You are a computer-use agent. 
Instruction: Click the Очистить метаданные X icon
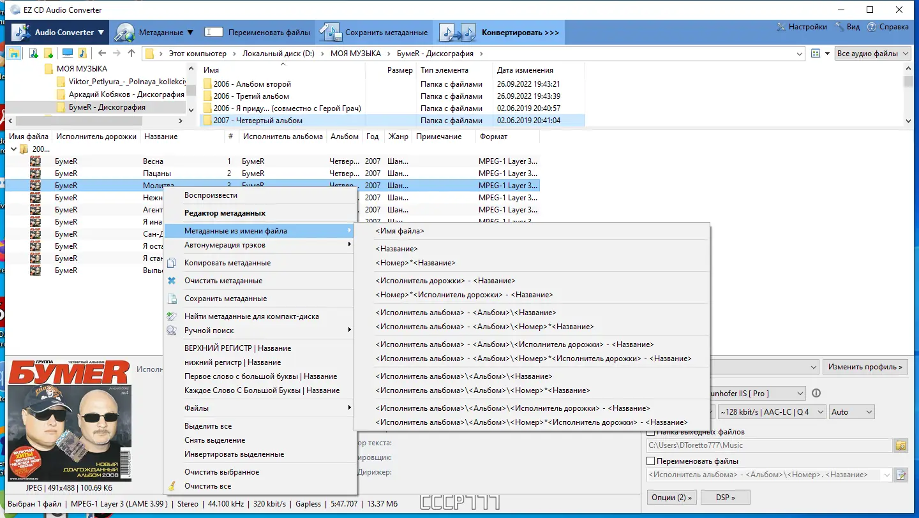pos(171,281)
